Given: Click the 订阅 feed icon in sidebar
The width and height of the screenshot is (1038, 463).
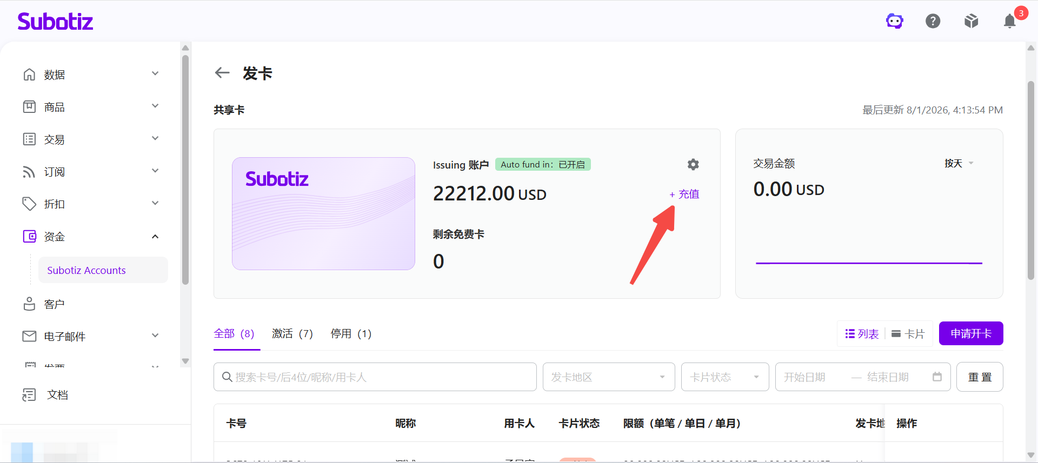Looking at the screenshot, I should 29,172.
